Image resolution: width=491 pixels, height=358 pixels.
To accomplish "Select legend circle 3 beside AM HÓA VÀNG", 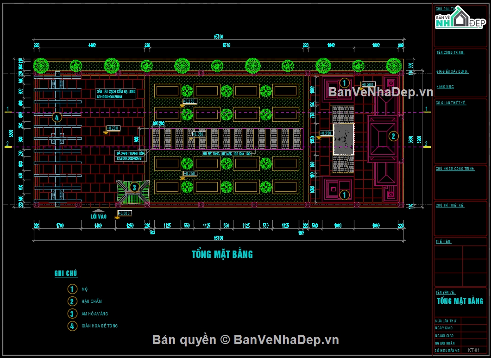I will 72,314.
